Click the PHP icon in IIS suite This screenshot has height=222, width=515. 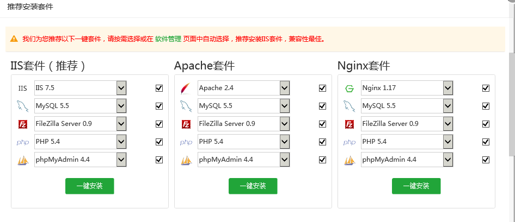[23, 142]
